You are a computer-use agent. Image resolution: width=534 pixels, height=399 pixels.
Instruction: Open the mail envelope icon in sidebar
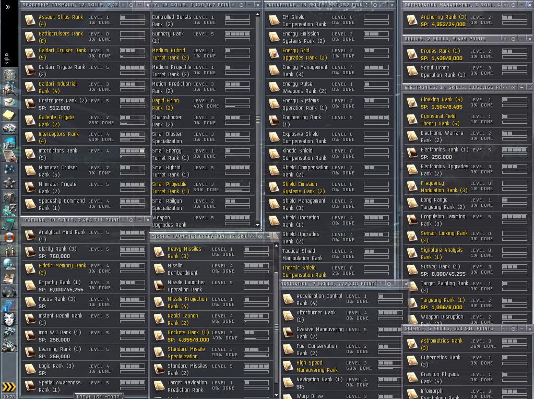click(9, 102)
